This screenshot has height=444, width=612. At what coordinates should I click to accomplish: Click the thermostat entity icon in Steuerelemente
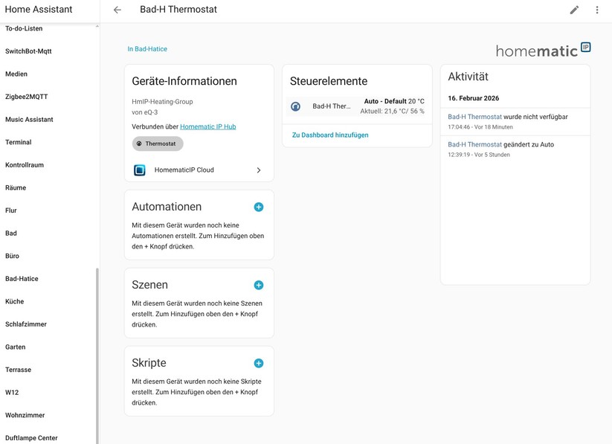(x=295, y=106)
